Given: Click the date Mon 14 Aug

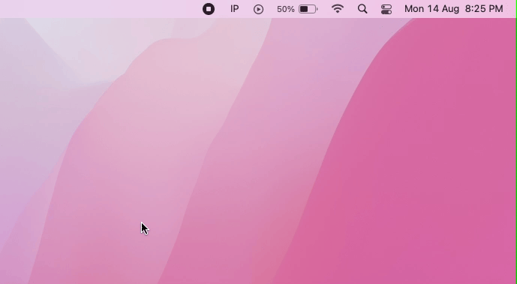Looking at the screenshot, I should click(431, 9).
